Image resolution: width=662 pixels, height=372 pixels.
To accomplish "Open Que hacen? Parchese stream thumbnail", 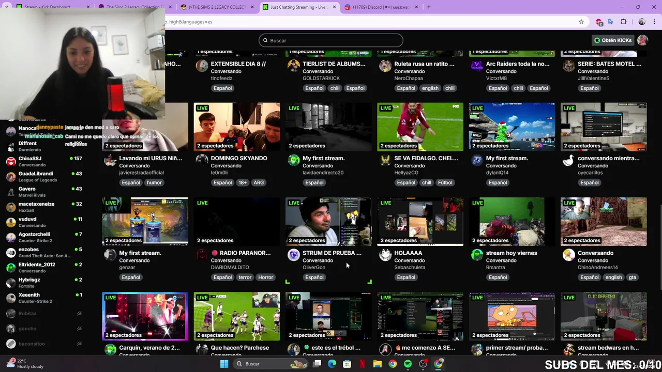I will [237, 316].
